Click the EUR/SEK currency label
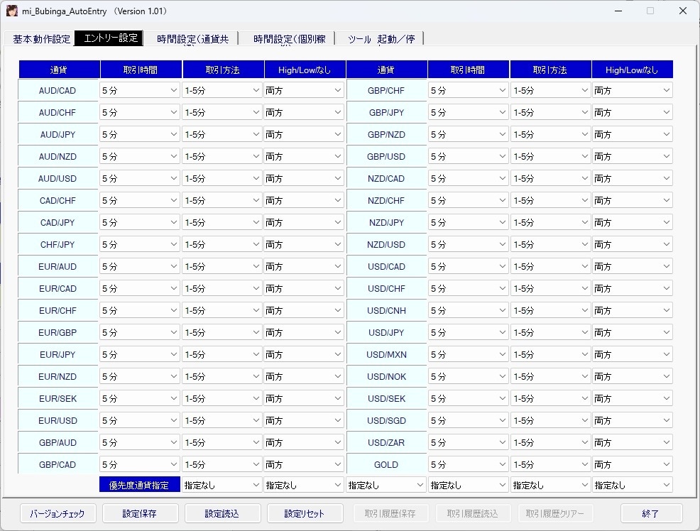The width and height of the screenshot is (700, 531). tap(58, 398)
